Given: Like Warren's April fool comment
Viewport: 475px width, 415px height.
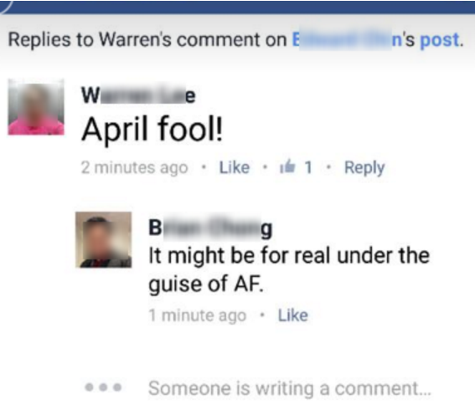Looking at the screenshot, I should pyautogui.click(x=235, y=167).
